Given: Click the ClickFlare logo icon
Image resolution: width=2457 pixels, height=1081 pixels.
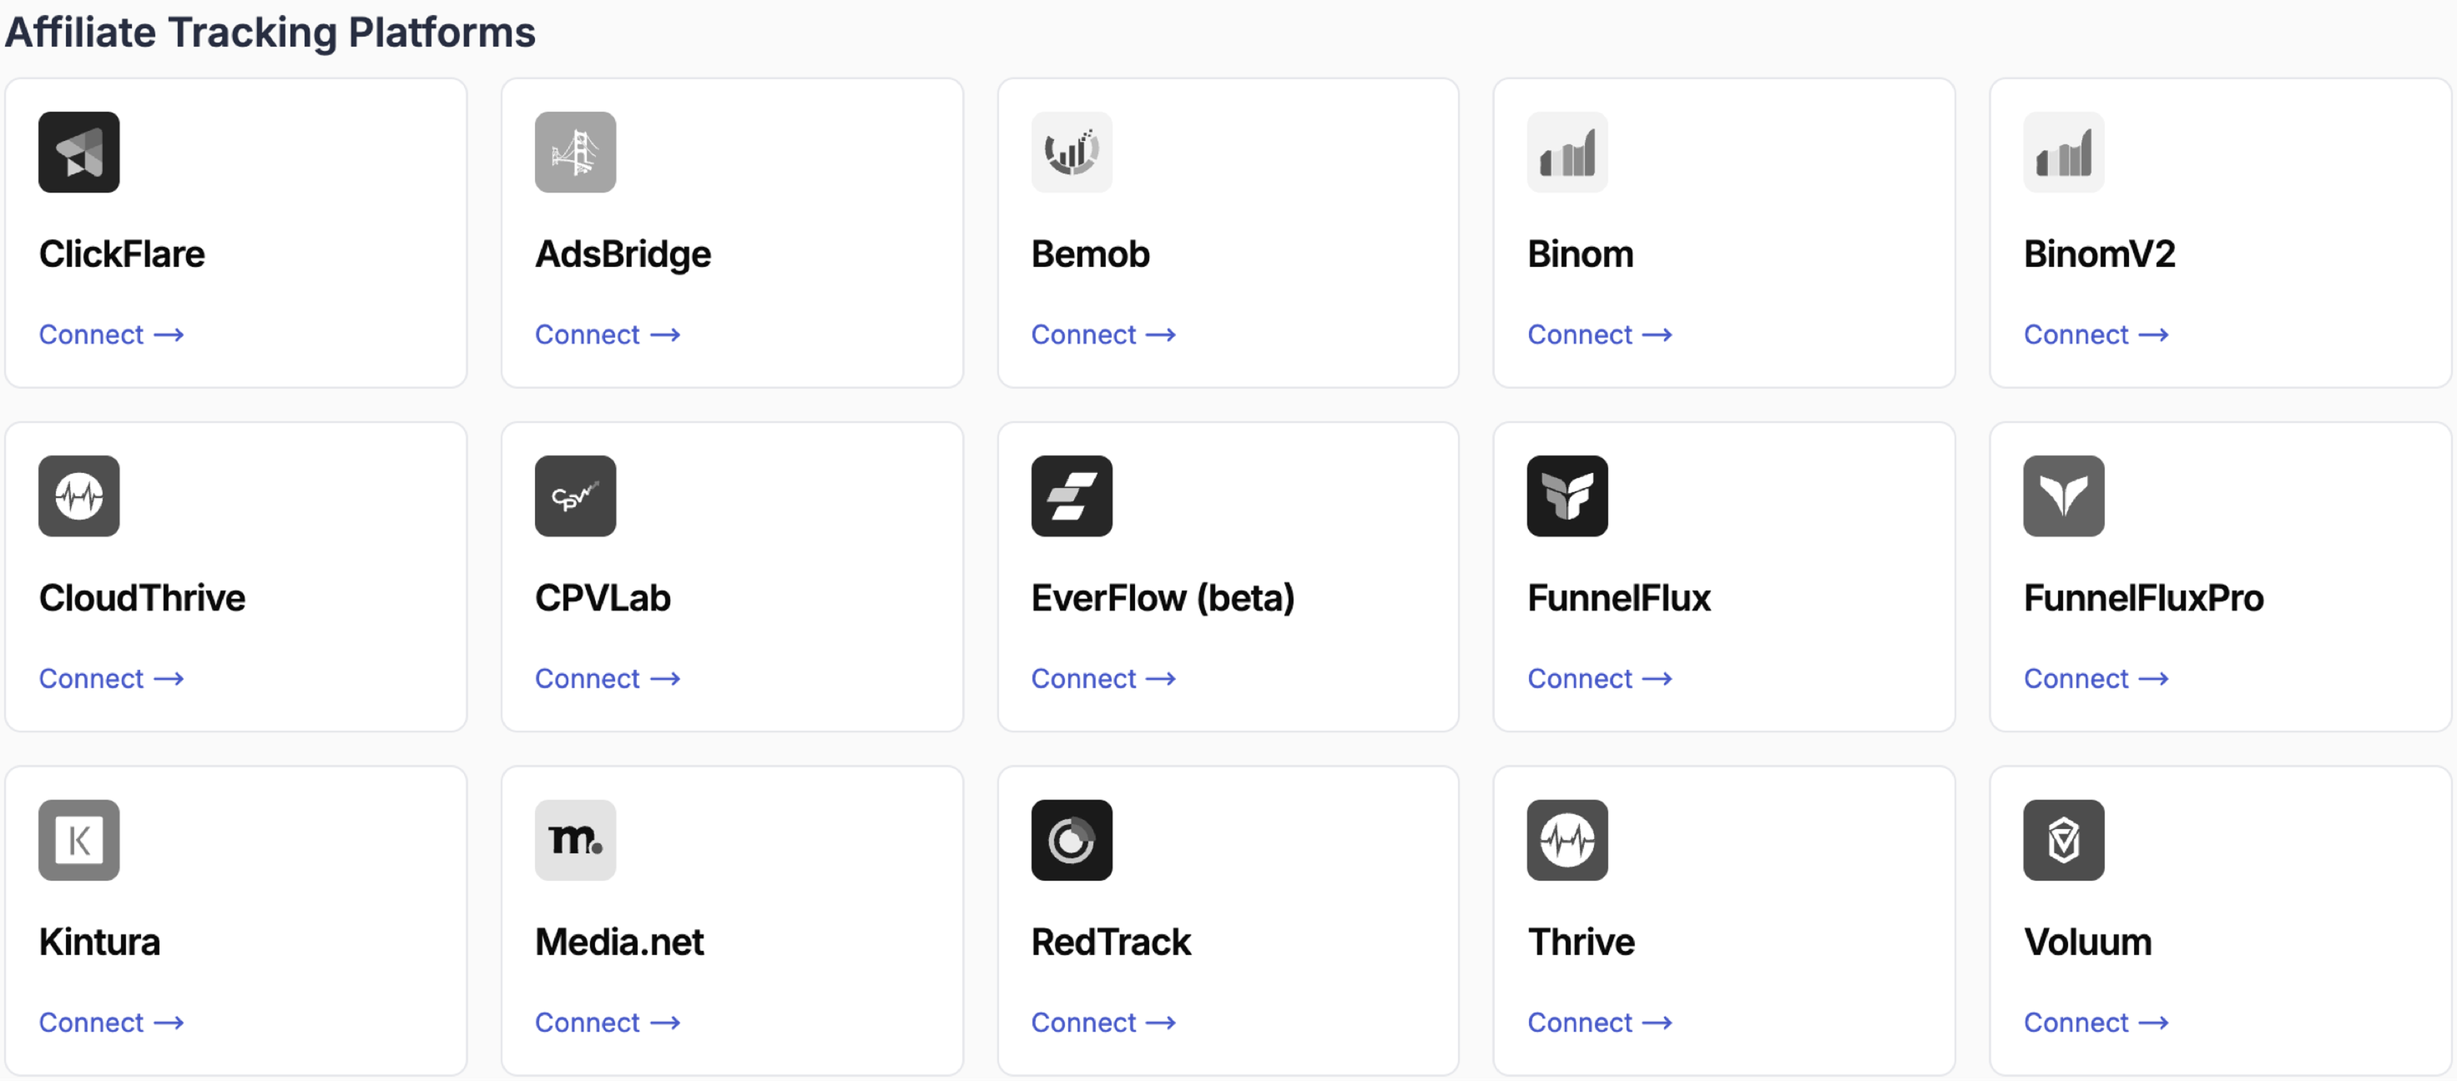Looking at the screenshot, I should (79, 153).
